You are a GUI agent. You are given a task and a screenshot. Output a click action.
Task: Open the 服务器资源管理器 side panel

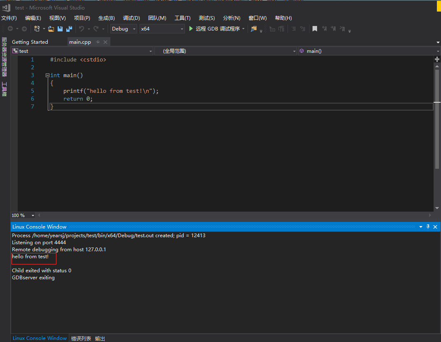(4, 57)
